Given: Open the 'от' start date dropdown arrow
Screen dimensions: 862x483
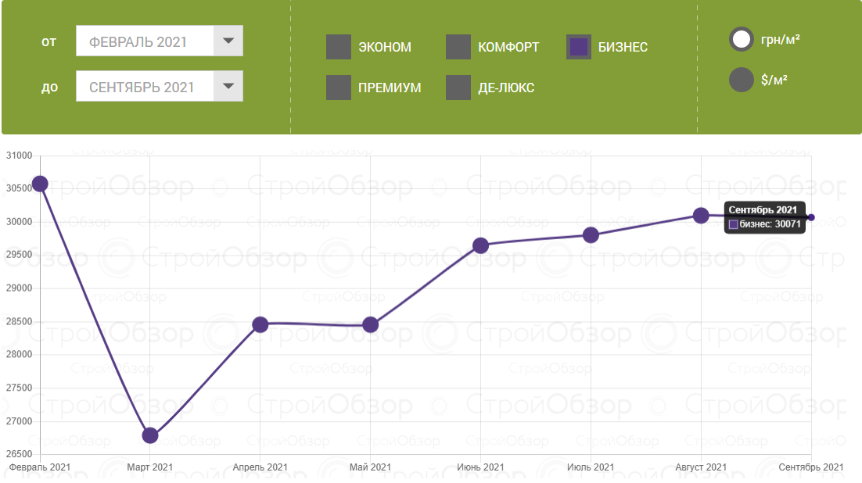Looking at the screenshot, I should [228, 41].
